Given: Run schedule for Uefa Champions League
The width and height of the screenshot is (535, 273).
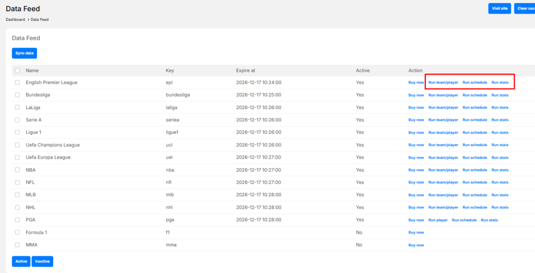Looking at the screenshot, I should pyautogui.click(x=474, y=145).
